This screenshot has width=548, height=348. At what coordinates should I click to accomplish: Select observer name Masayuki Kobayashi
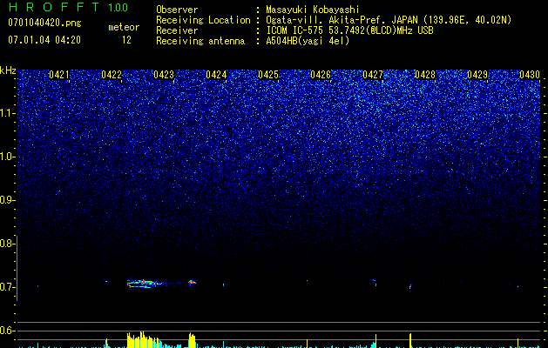point(313,10)
